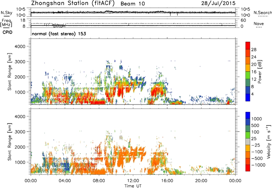The image size is (272, 188).
Task: Click the "4000" tick of the power panel
Action: (x=20, y=46)
